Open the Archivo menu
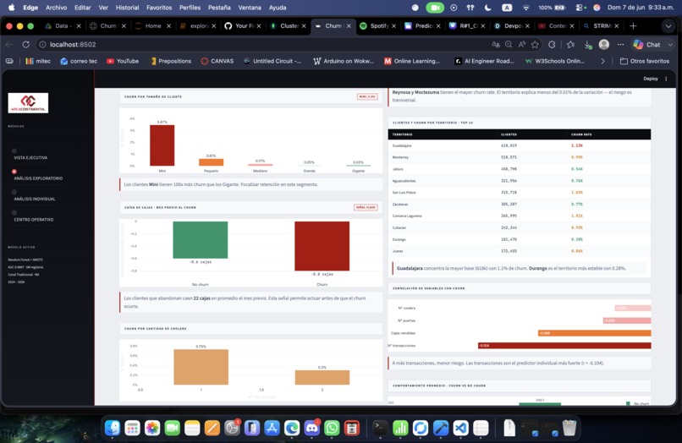682x443 pixels. coord(56,8)
